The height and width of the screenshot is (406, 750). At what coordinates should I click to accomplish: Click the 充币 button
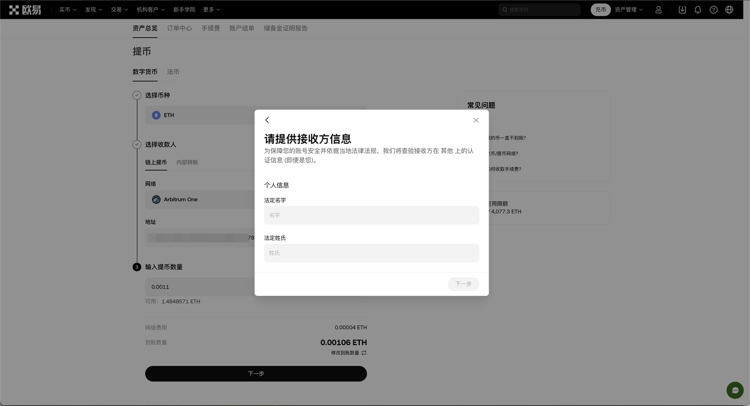point(601,10)
